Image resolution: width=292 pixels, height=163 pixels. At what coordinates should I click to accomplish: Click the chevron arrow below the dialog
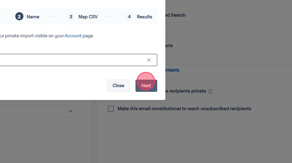(70, 111)
